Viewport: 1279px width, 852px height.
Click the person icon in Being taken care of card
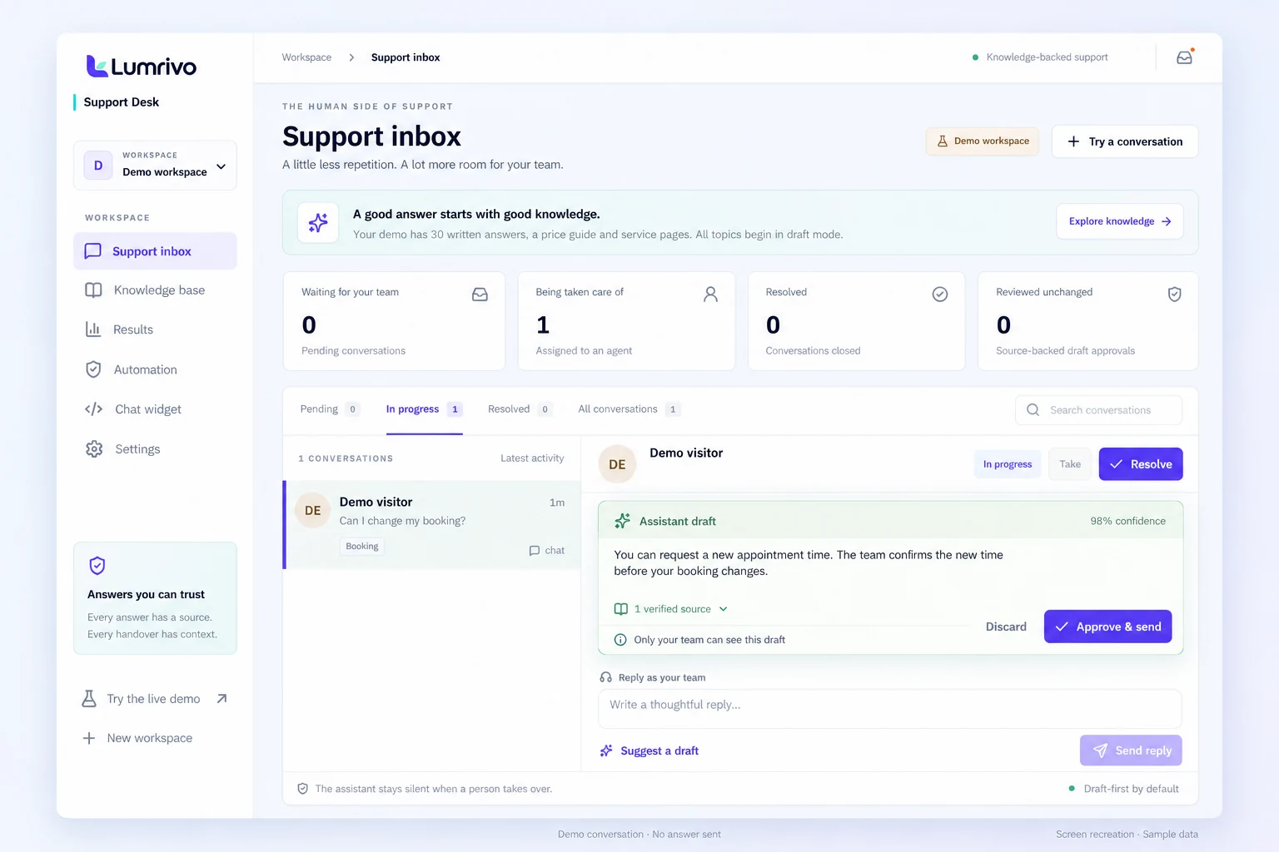[x=710, y=295]
